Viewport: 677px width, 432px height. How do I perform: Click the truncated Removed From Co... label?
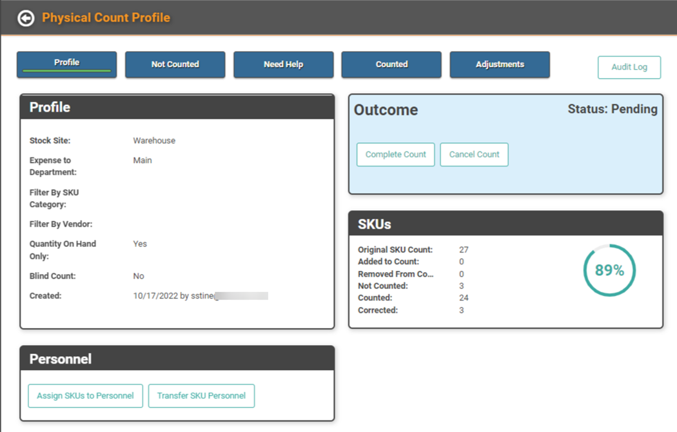[x=395, y=274]
